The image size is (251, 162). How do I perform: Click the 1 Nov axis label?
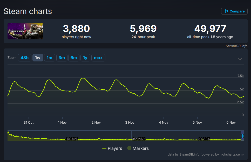tap(62, 123)
